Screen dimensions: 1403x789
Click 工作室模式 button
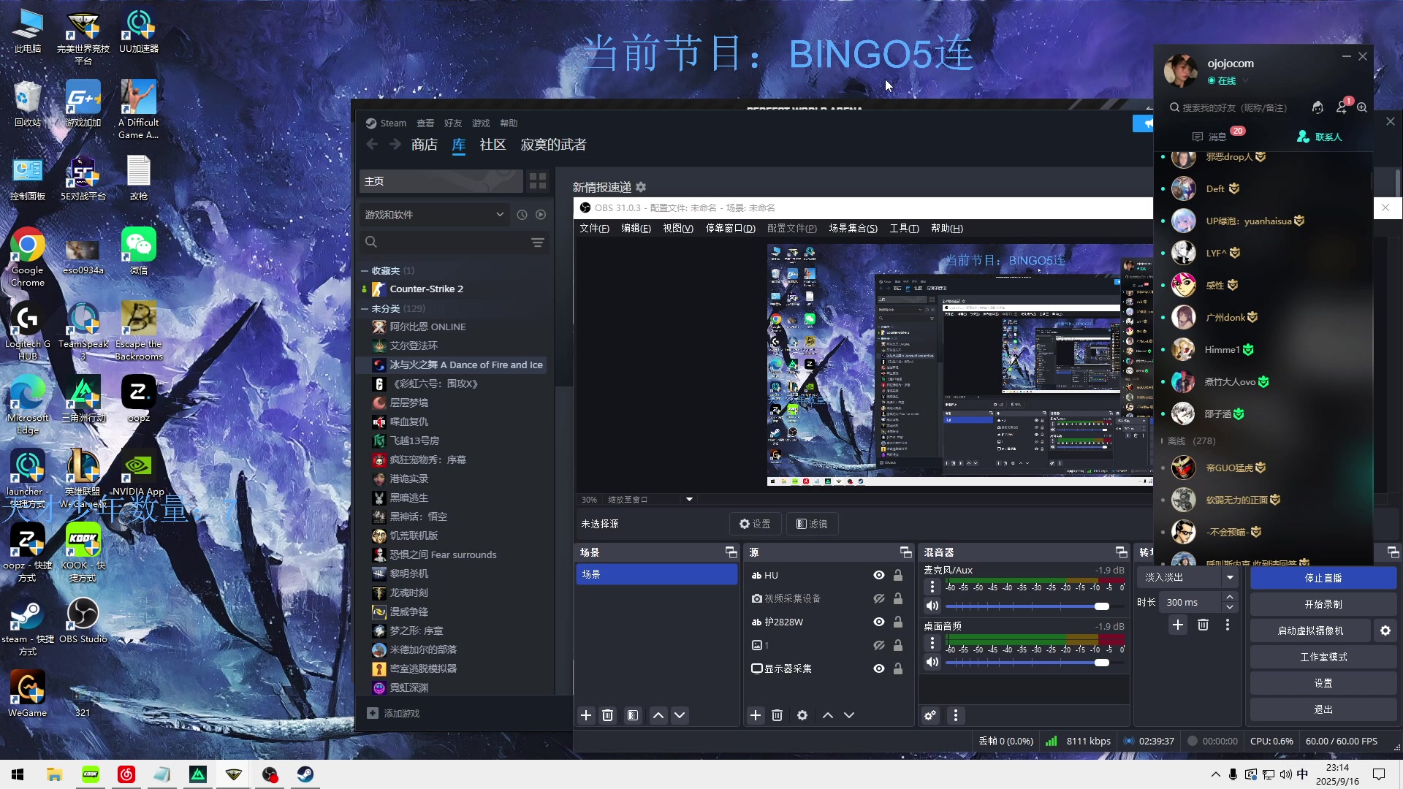tap(1323, 657)
